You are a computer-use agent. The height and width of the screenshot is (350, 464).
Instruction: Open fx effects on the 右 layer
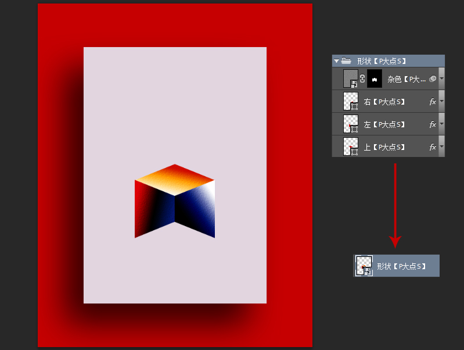432,101
